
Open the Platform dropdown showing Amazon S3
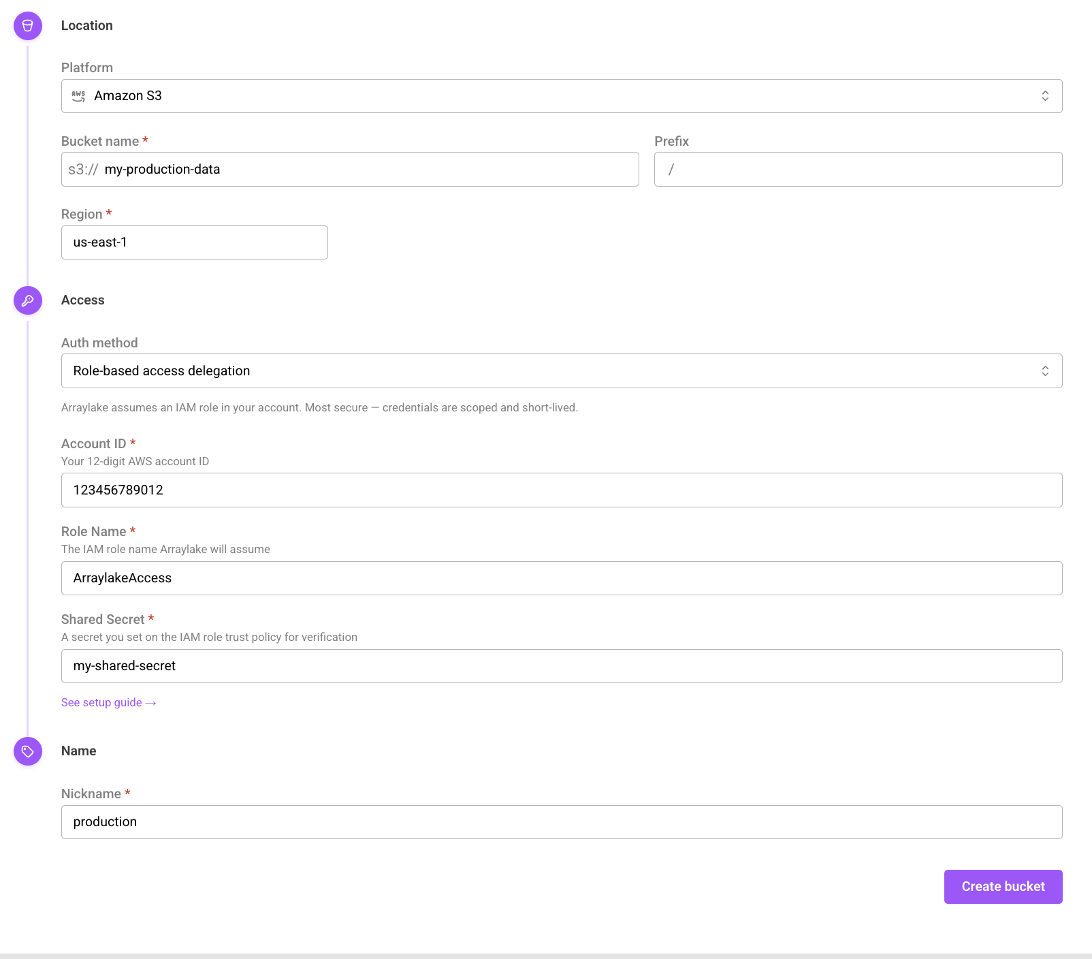[562, 96]
